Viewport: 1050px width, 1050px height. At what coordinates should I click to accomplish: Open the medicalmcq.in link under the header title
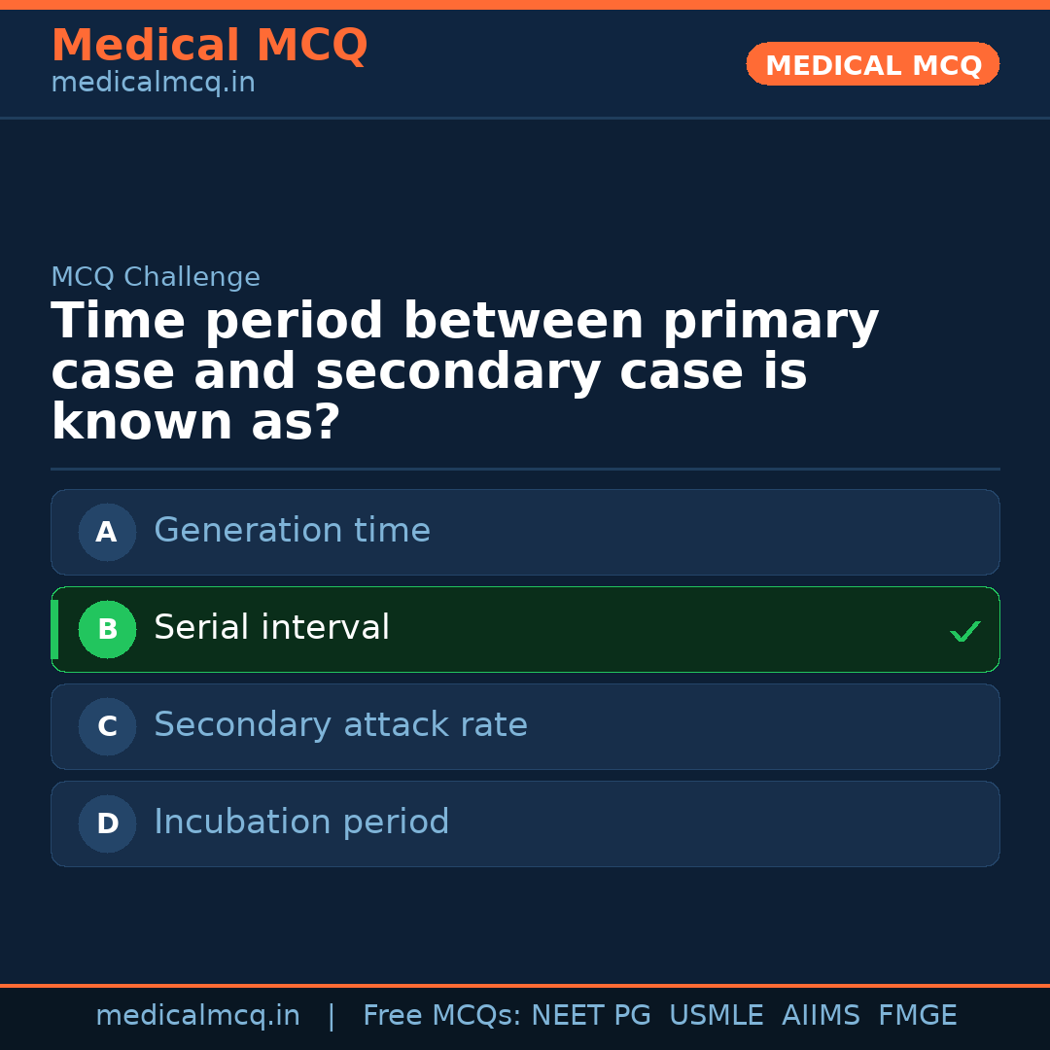153,84
